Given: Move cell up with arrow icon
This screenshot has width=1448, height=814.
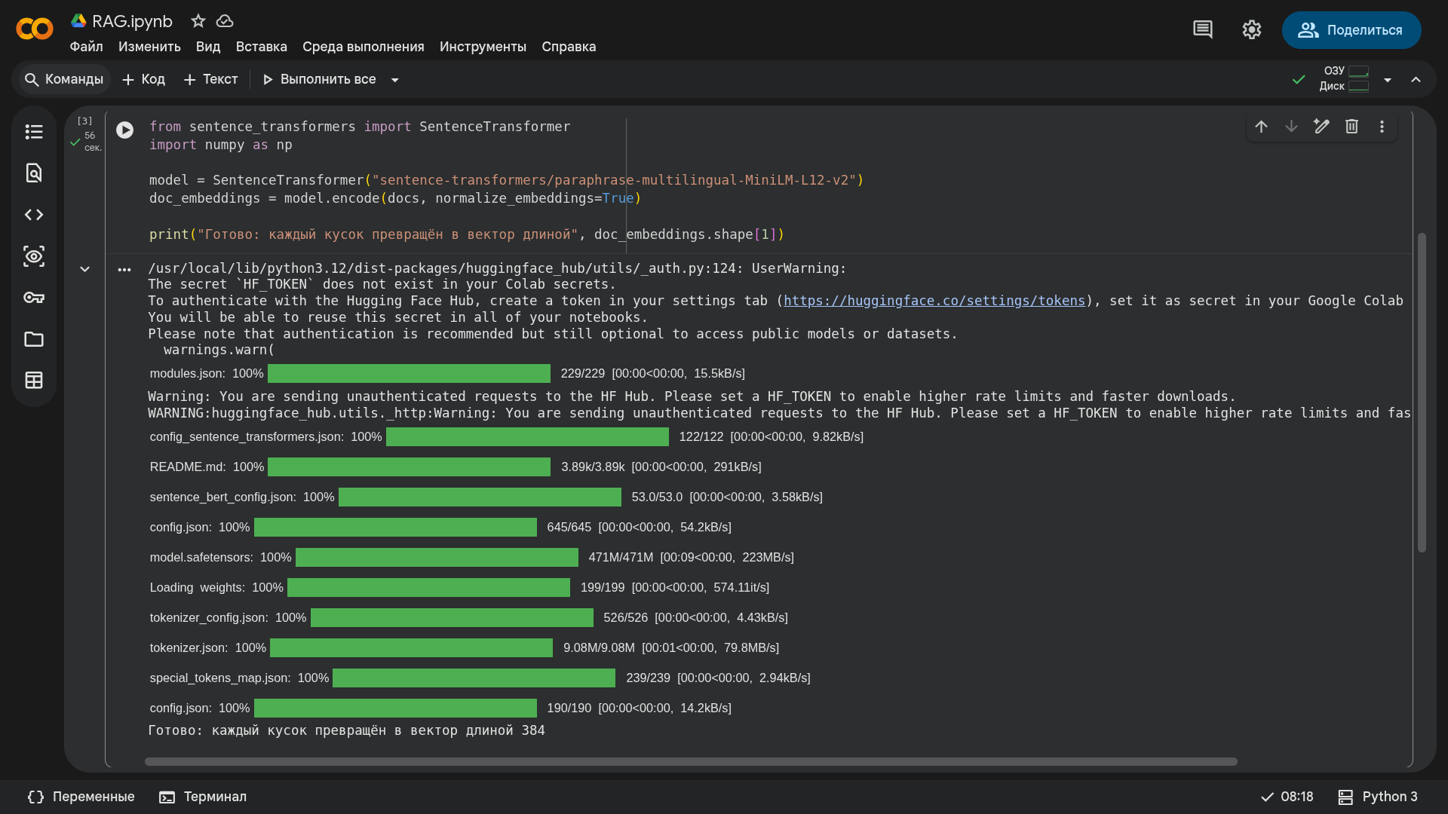Looking at the screenshot, I should pyautogui.click(x=1261, y=127).
